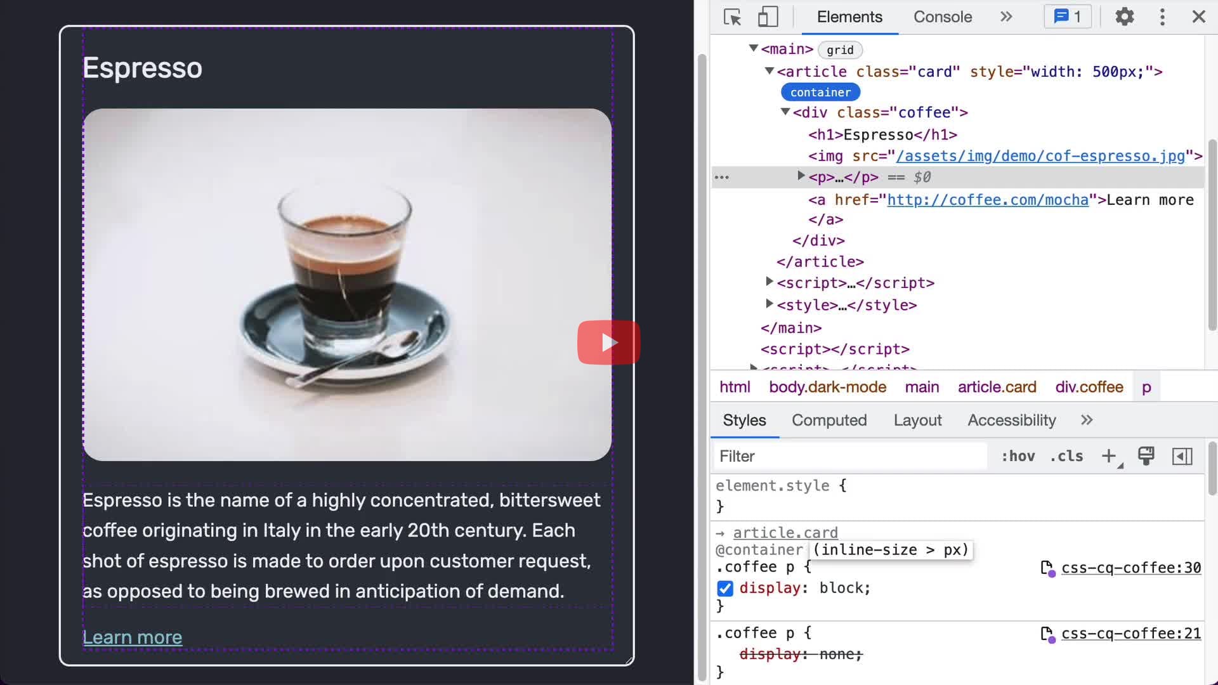Click the Learn more link on the card
The height and width of the screenshot is (685, 1218).
tap(132, 637)
